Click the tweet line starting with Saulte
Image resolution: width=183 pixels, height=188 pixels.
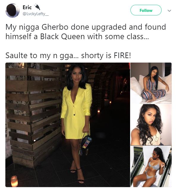pos(68,56)
